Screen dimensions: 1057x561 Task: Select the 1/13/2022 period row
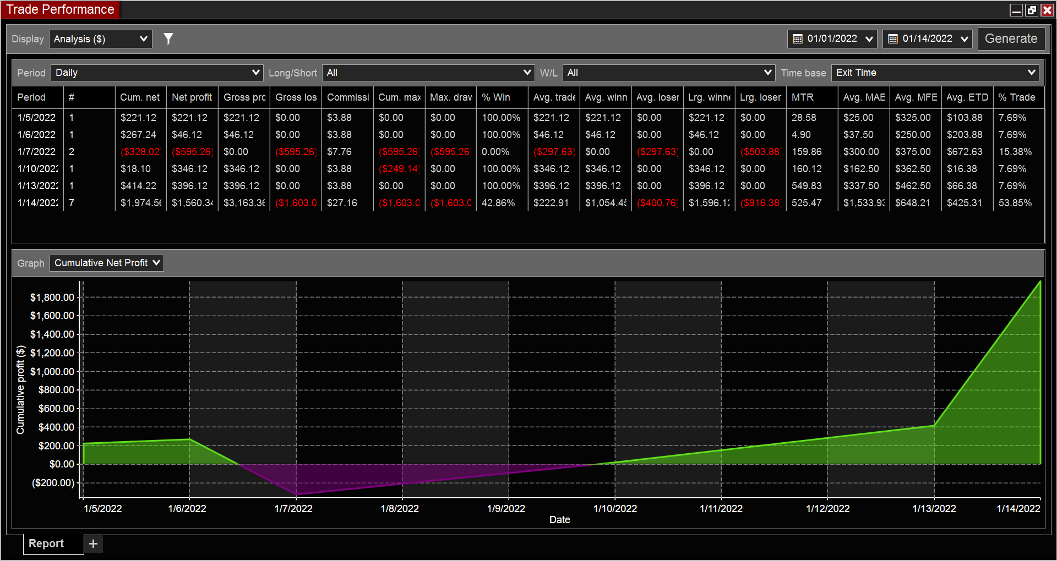coord(528,186)
